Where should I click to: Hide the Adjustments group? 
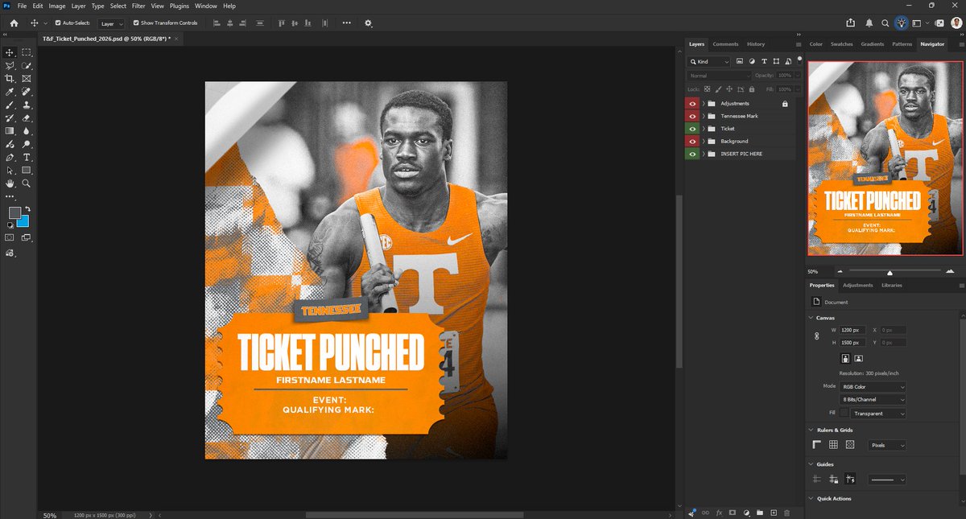click(691, 104)
